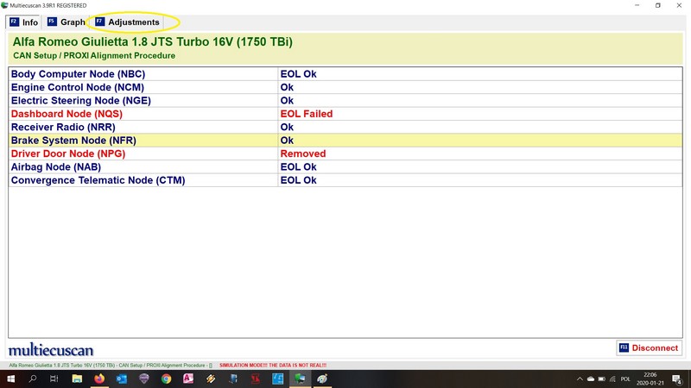Open the Adjustments tab
The width and height of the screenshot is (691, 388).
coord(127,22)
